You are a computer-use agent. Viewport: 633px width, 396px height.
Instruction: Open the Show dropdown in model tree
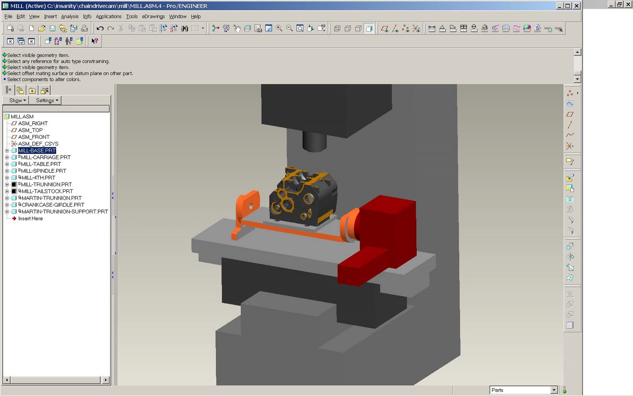pyautogui.click(x=16, y=101)
